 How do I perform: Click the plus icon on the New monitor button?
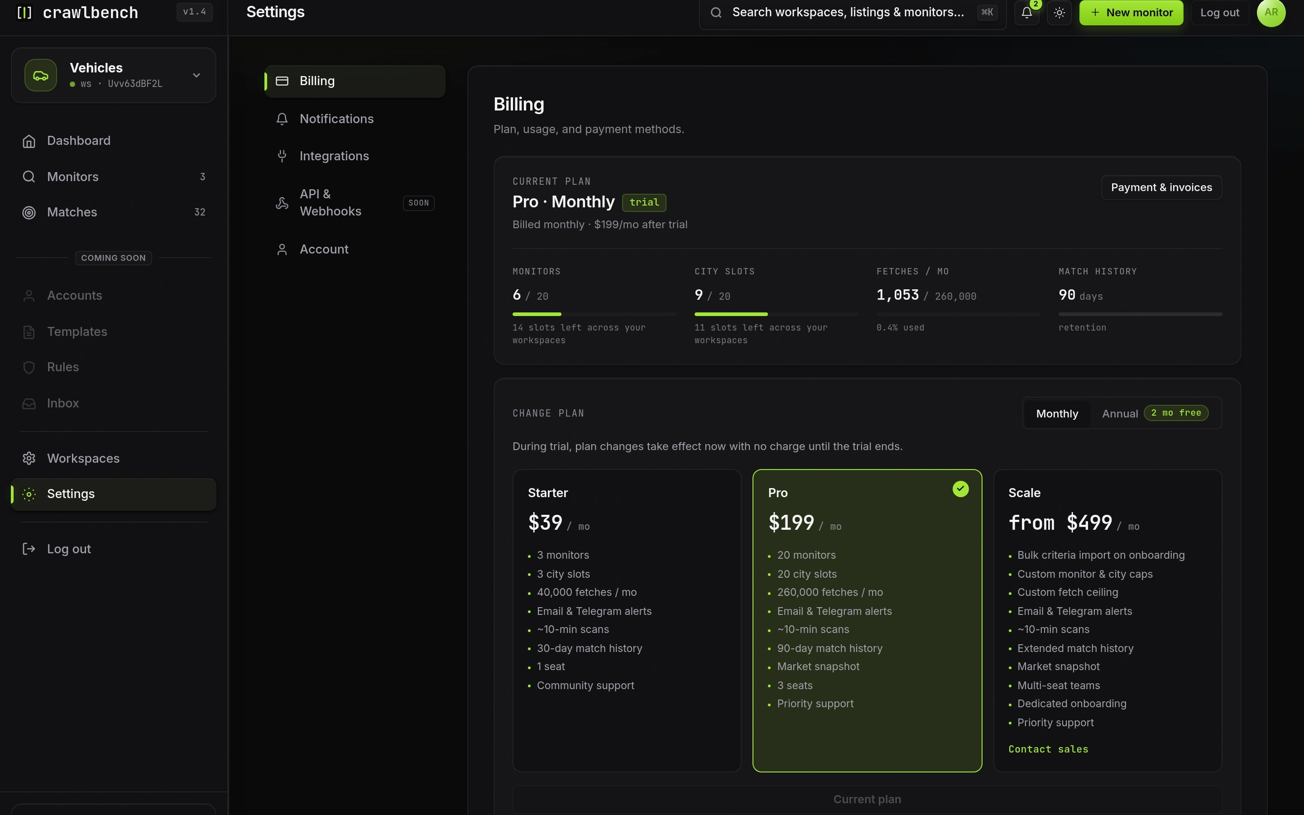(1095, 12)
